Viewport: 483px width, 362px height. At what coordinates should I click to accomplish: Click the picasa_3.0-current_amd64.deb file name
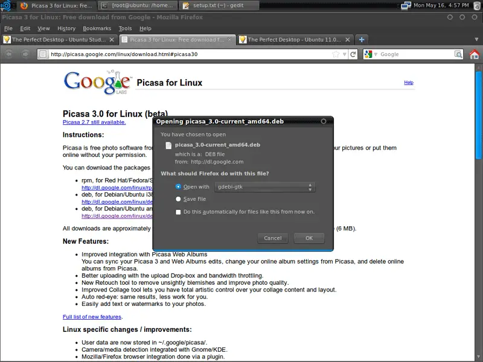click(x=217, y=145)
